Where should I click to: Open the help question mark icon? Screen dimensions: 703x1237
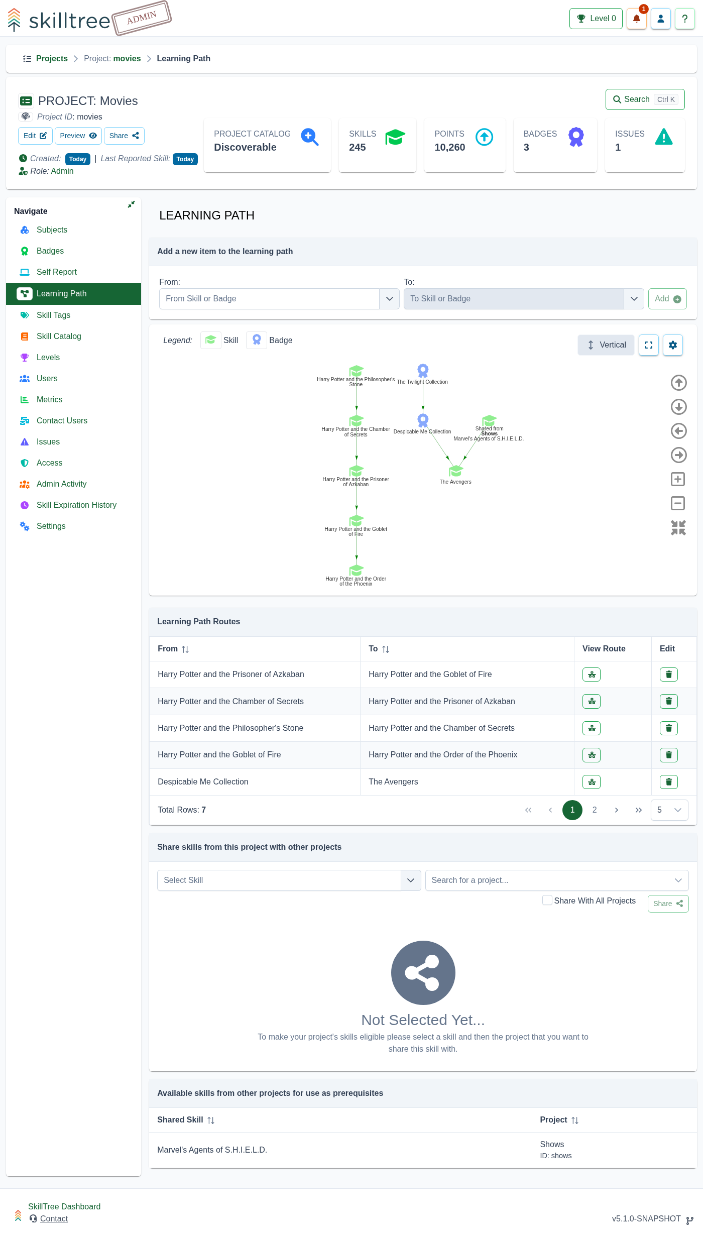685,19
